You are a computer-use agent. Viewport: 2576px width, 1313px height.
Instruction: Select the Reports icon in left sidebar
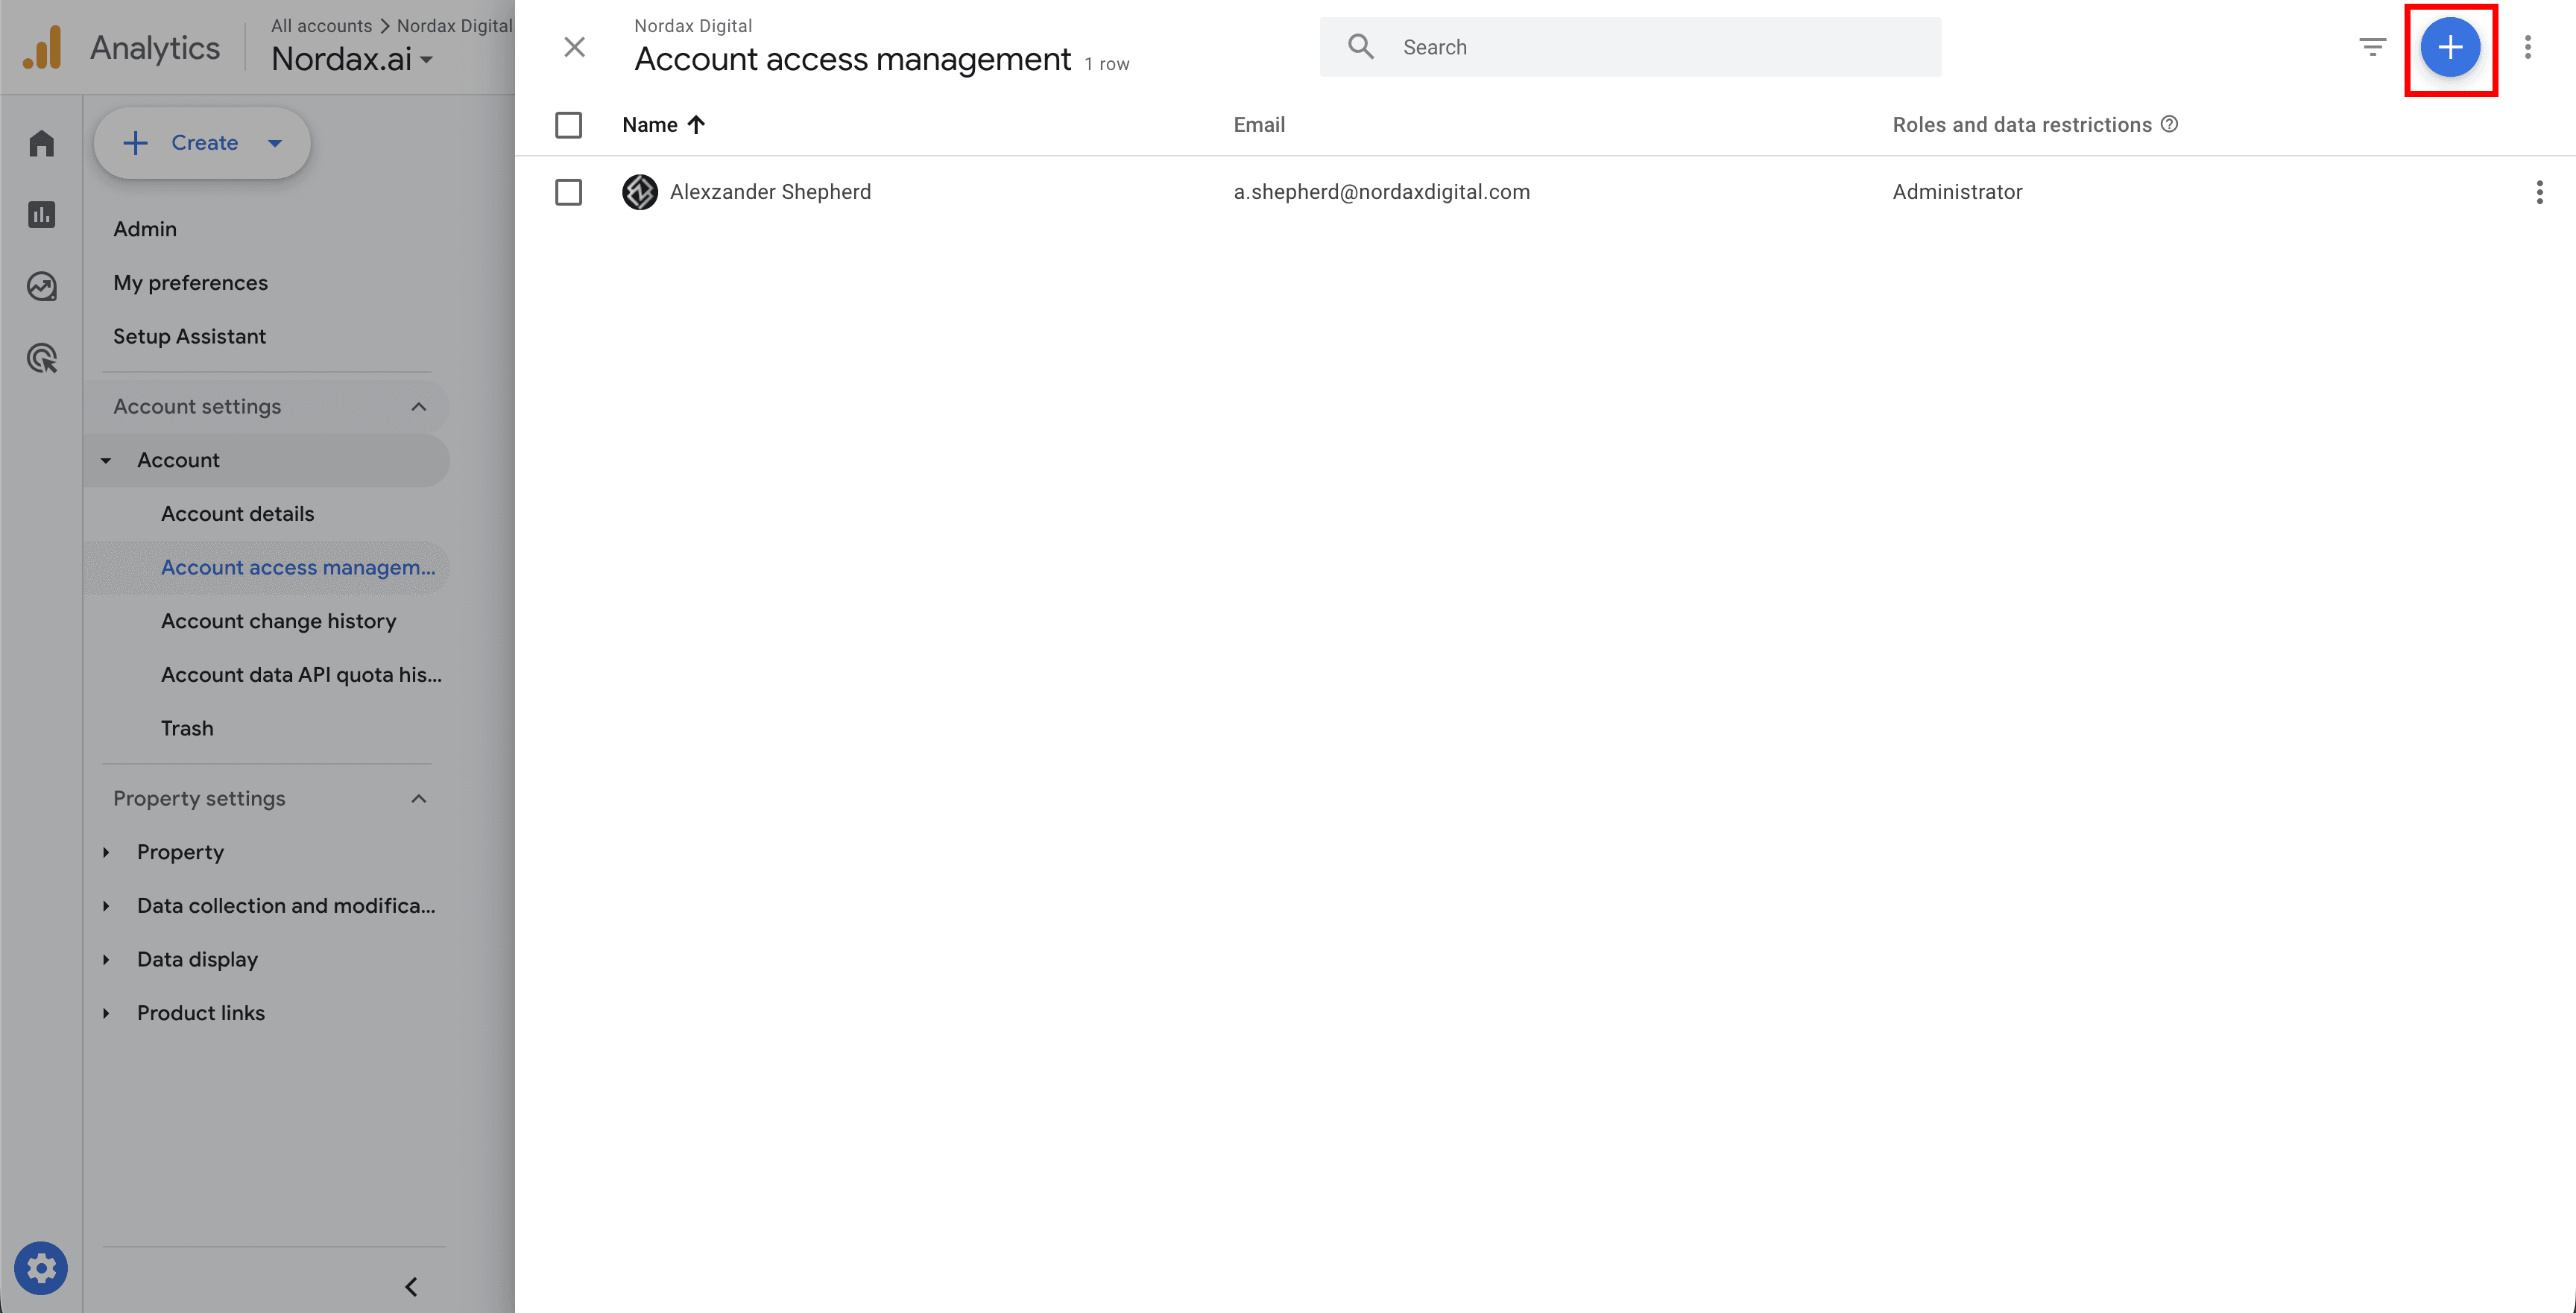tap(40, 214)
